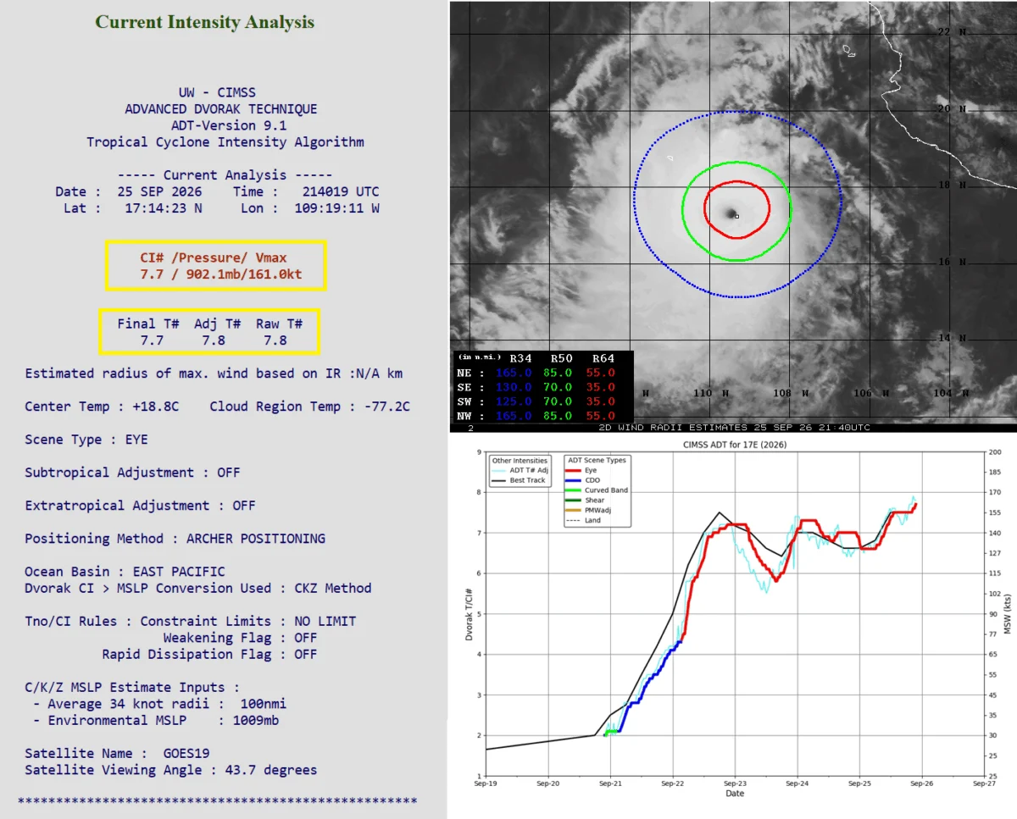Click the blue "CDO" legend entry
This screenshot has height=819, width=1017.
point(582,480)
